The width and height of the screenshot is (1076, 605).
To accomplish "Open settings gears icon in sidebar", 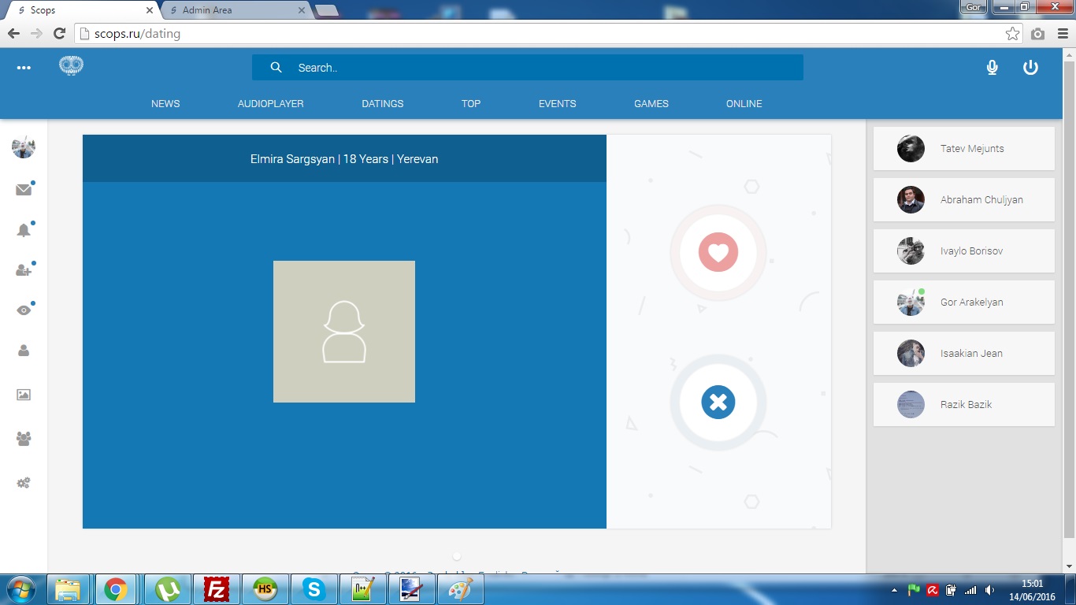I will (x=24, y=483).
